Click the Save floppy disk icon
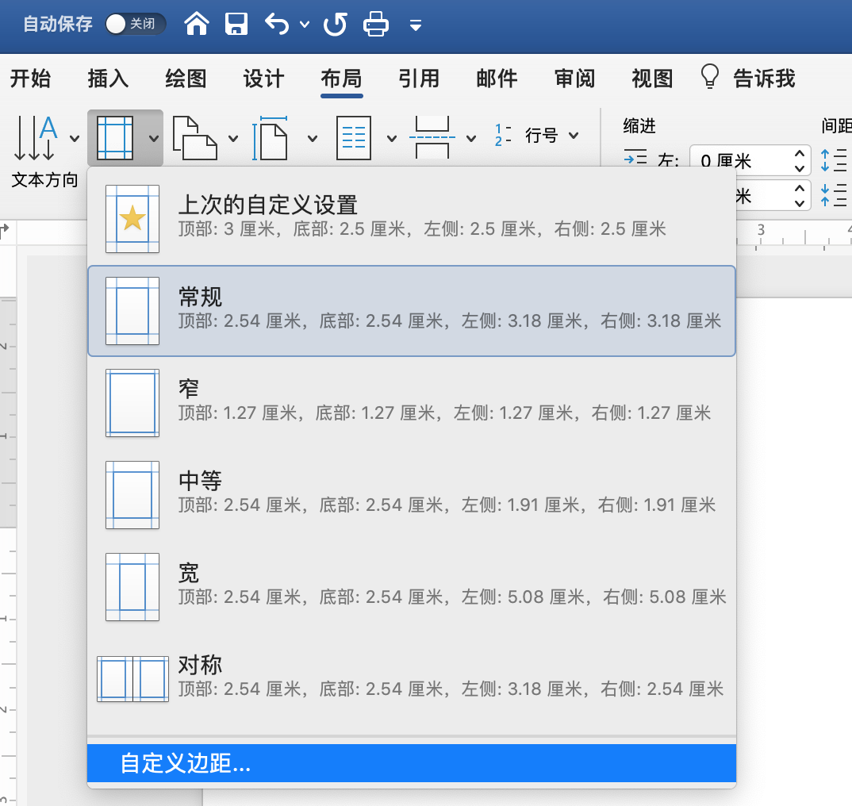The image size is (852, 806). click(237, 25)
